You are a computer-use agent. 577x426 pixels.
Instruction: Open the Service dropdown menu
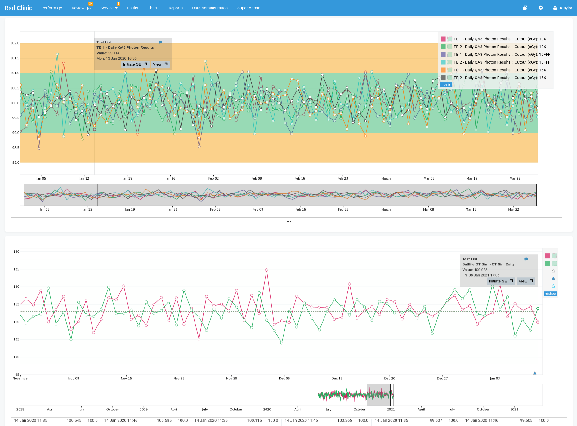(x=109, y=8)
